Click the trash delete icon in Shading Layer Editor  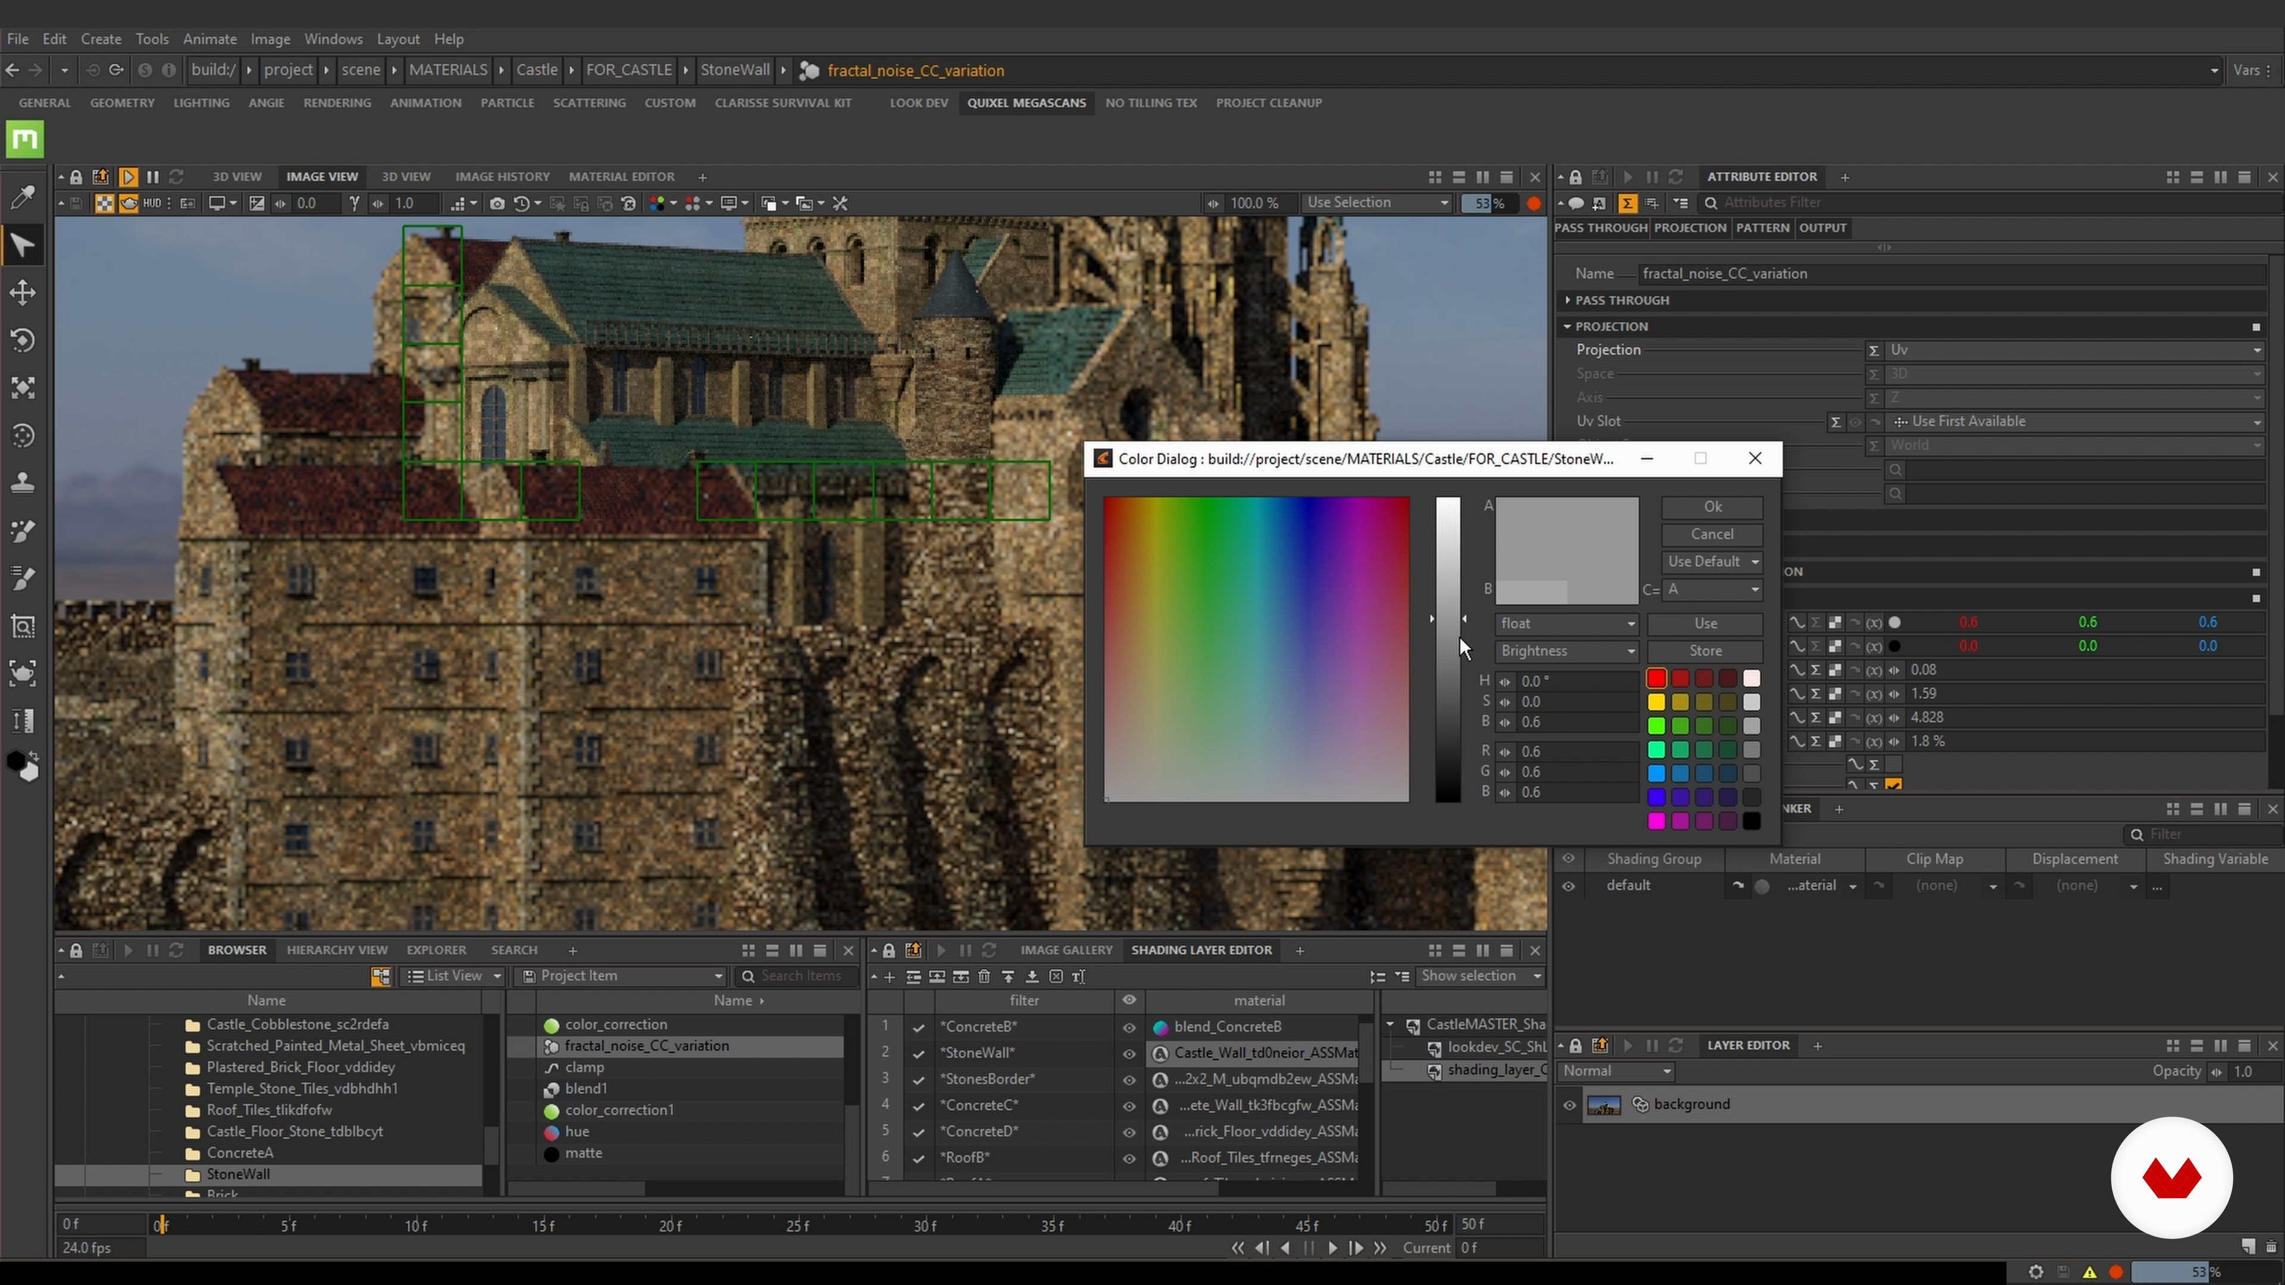[984, 976]
